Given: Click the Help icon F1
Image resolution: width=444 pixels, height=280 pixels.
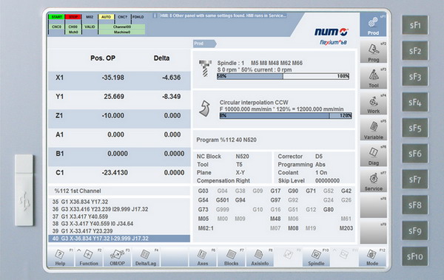Looking at the screenshot, I should click(60, 257).
